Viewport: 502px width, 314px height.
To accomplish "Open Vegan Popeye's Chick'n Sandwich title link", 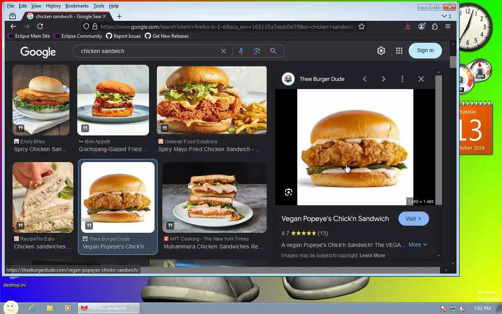I will pyautogui.click(x=335, y=219).
